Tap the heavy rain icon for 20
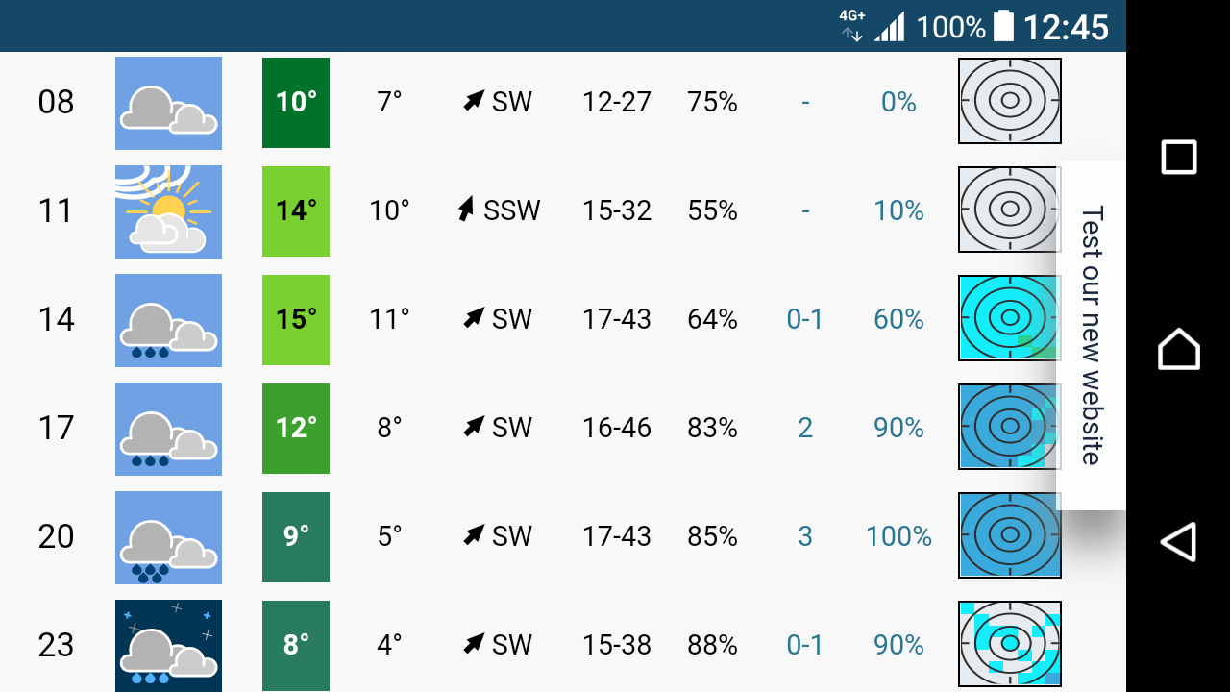Image resolution: width=1230 pixels, height=692 pixels. 168,537
